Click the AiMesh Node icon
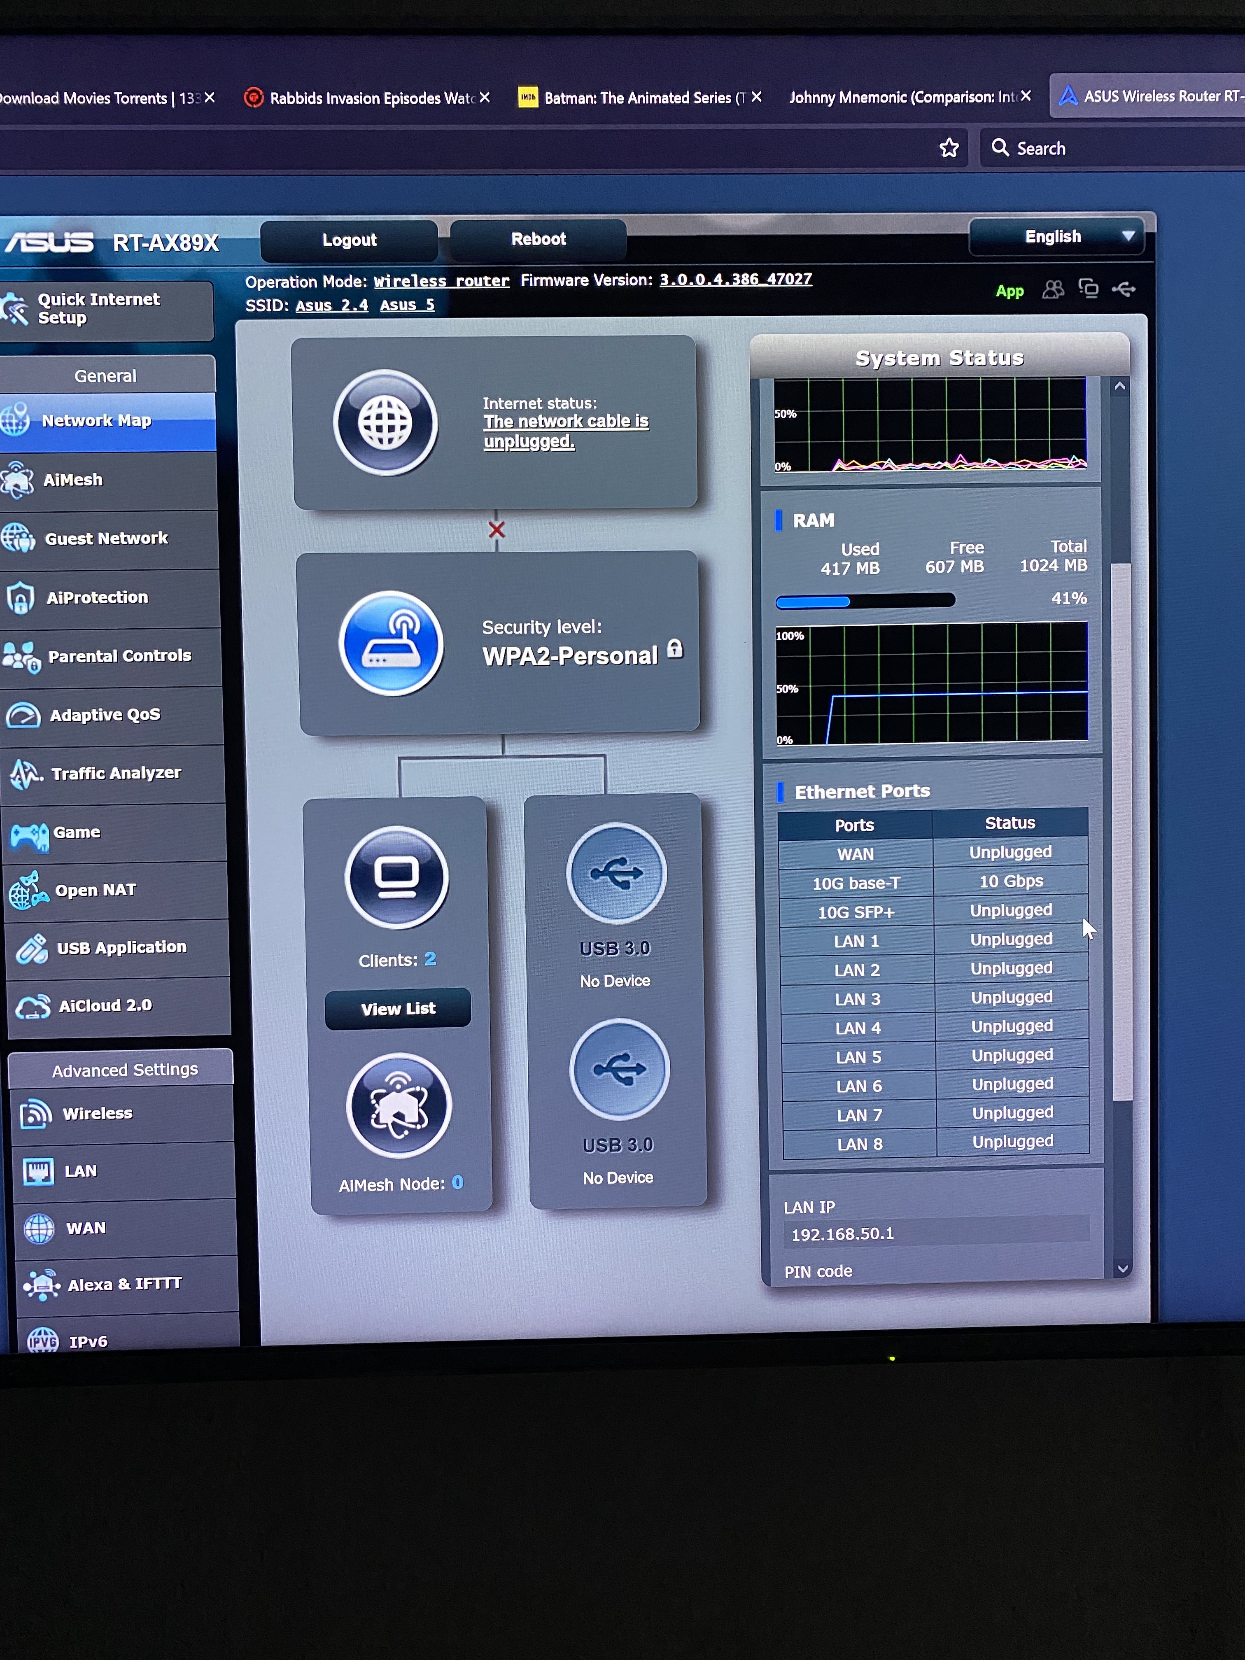Image resolution: width=1245 pixels, height=1660 pixels. [399, 1105]
